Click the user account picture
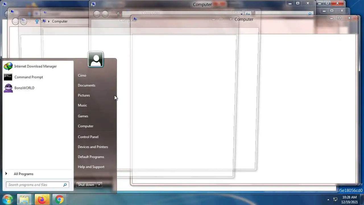Viewport: 364px width, 205px height. tap(96, 60)
